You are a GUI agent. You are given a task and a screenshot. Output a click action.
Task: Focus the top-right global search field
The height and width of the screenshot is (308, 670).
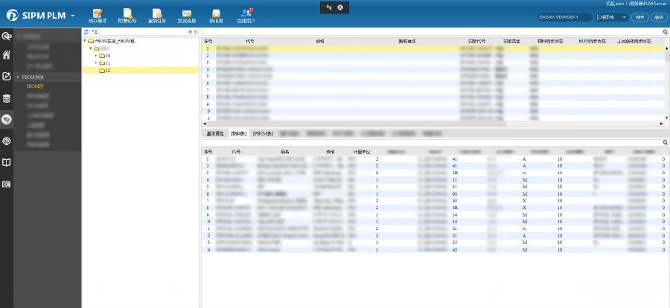coord(564,17)
